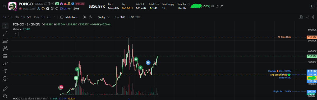Open Total Tax help question mark

tap(188, 4)
